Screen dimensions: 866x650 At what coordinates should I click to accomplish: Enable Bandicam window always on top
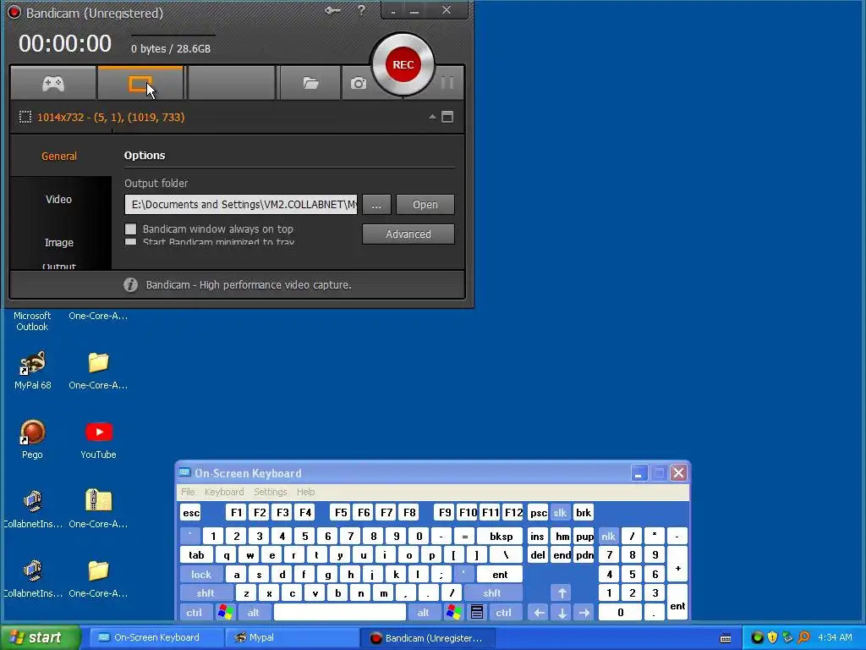[131, 229]
